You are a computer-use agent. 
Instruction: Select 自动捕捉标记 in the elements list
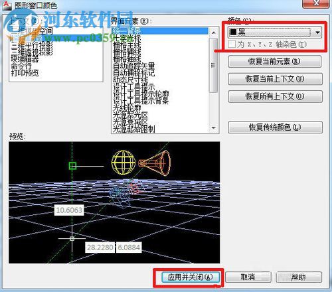(x=133, y=72)
